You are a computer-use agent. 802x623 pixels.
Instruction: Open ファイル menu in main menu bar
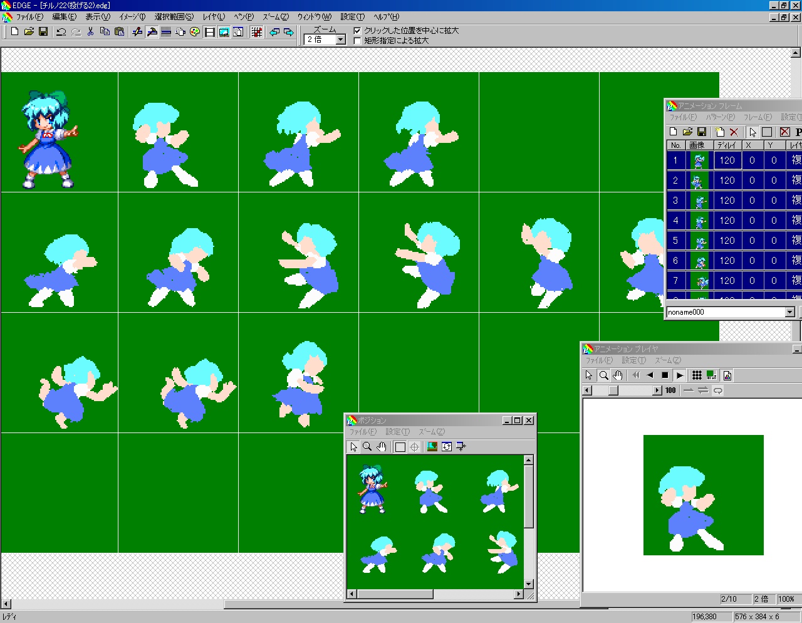coord(29,17)
